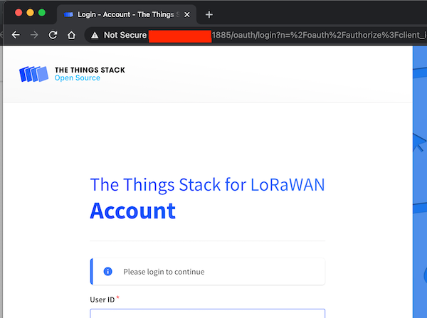Close the Login - Account tab

186,15
